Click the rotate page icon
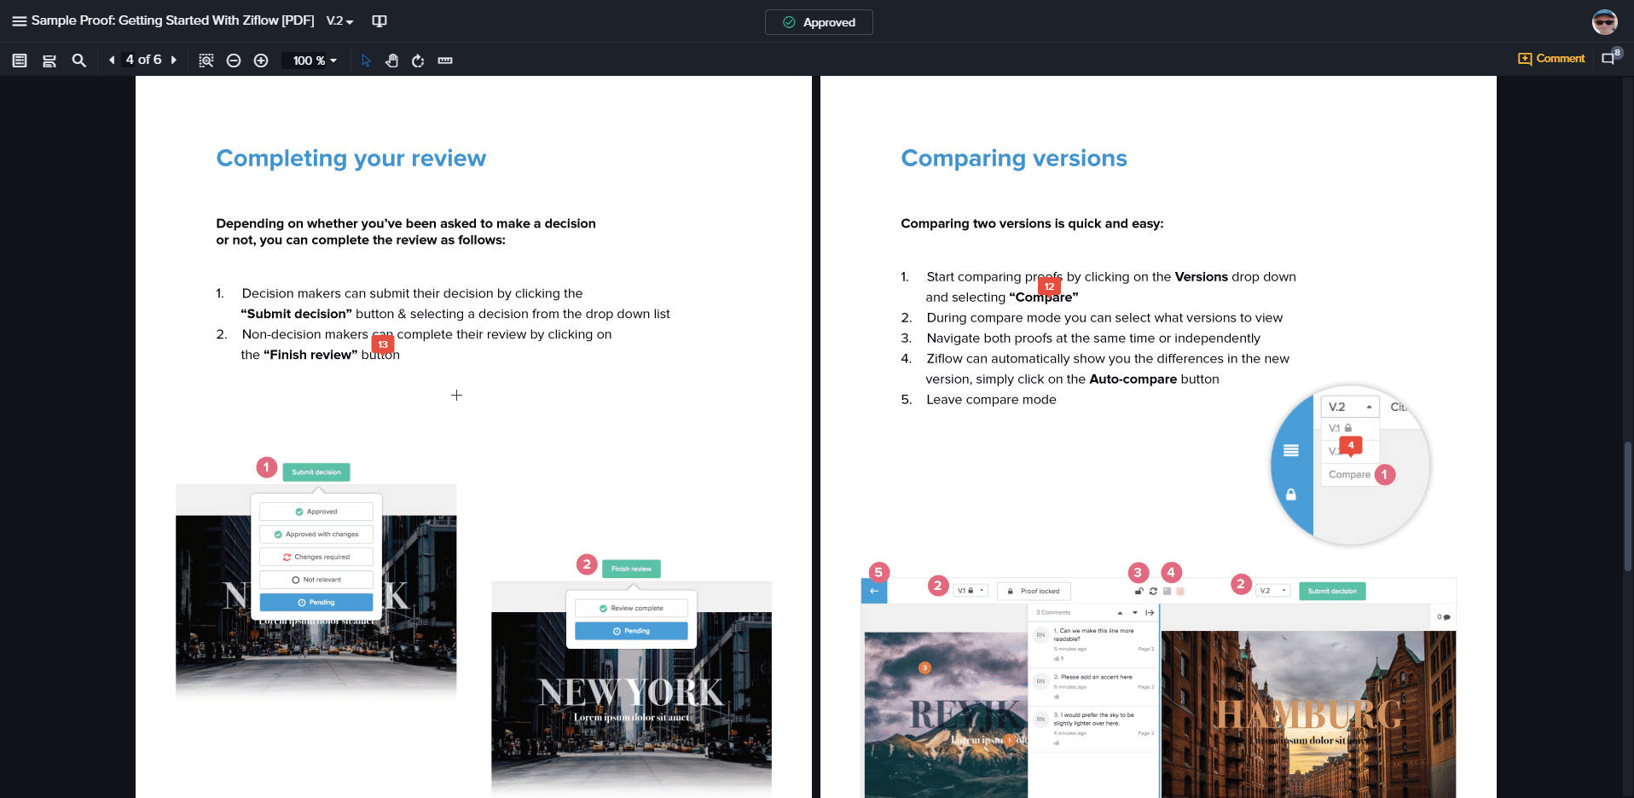 [418, 61]
